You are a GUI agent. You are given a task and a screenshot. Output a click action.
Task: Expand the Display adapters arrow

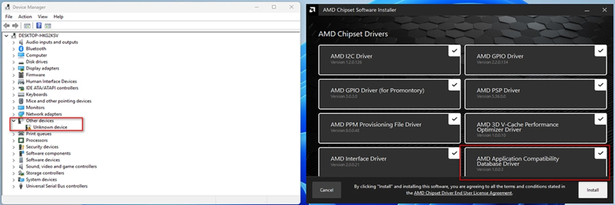[14, 68]
